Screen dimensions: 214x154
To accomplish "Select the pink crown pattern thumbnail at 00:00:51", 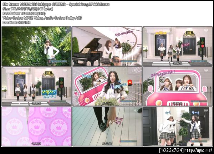I will (x=36, y=126).
